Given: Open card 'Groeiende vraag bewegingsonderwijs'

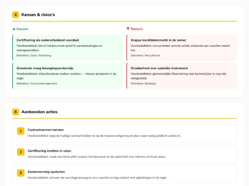Looking at the screenshot, I should (x=67, y=76).
